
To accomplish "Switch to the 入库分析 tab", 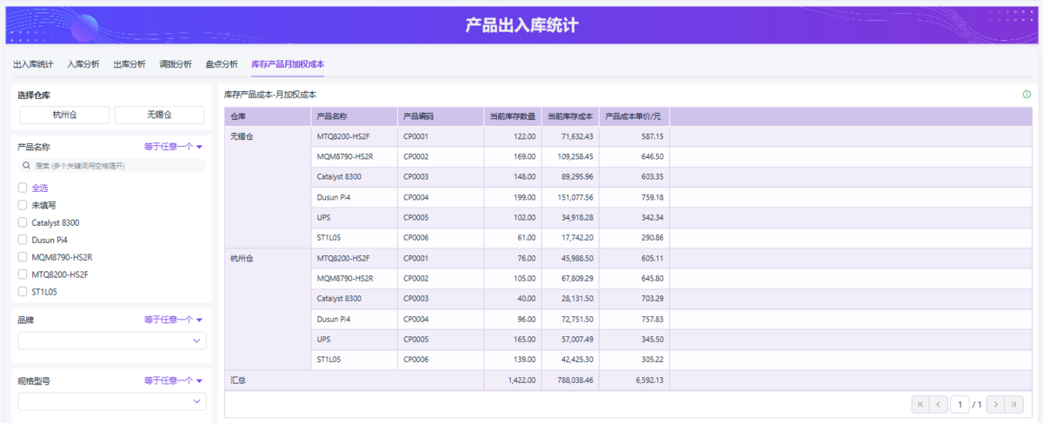I will (83, 64).
